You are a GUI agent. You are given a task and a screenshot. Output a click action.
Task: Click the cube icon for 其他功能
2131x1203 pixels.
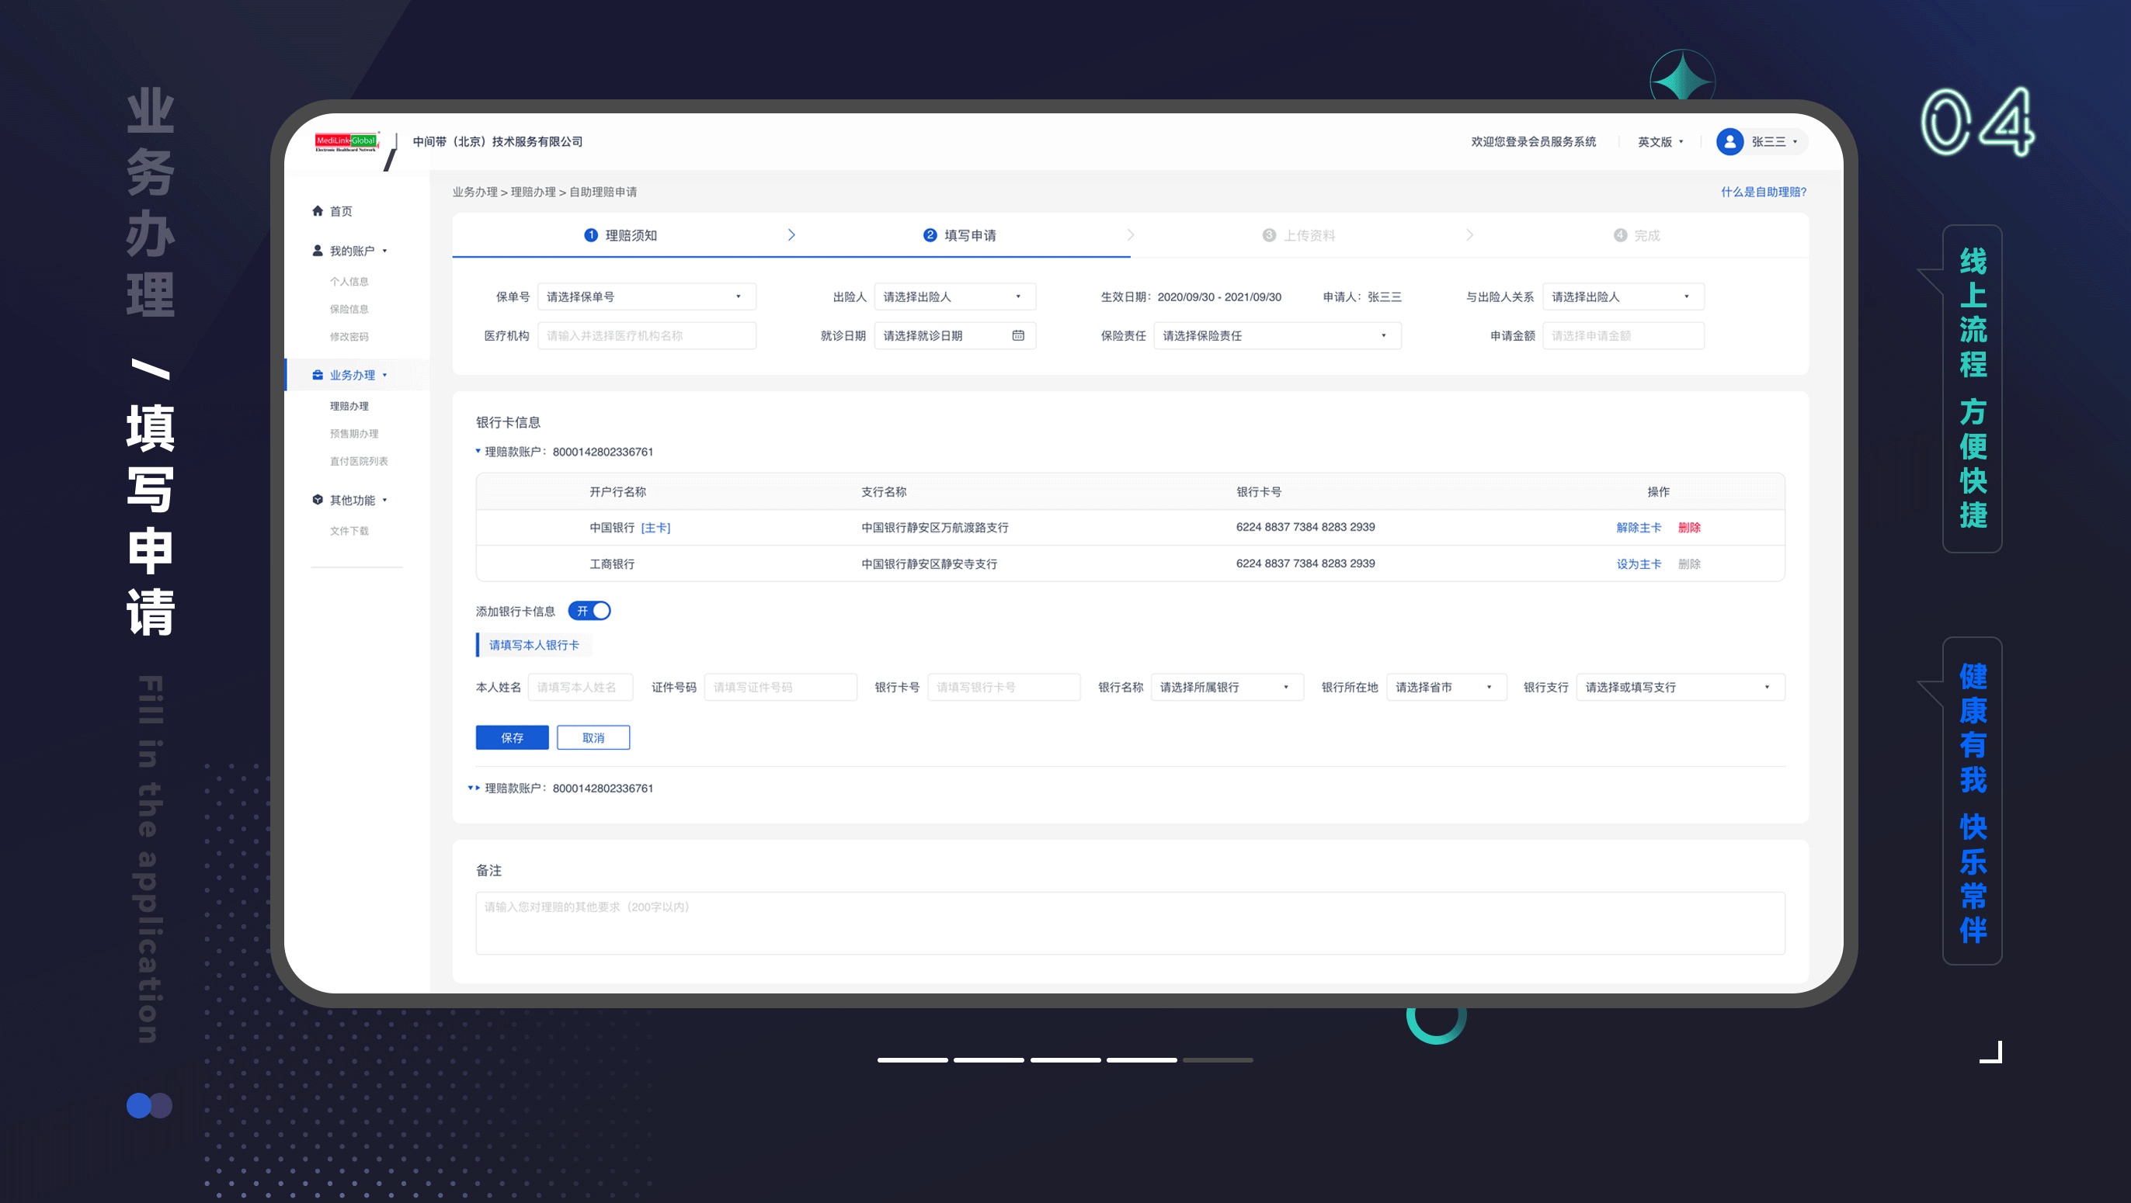(x=318, y=499)
